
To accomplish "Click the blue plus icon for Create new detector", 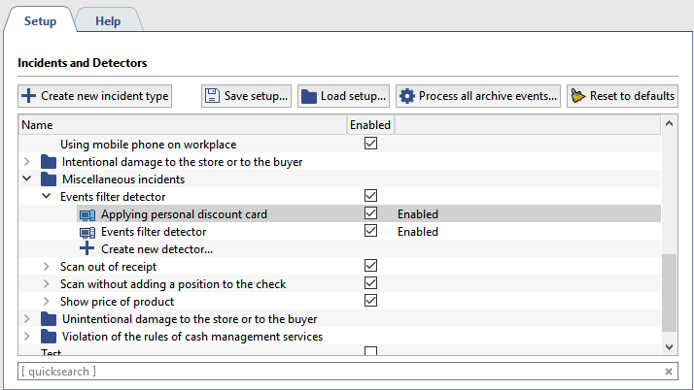I will click(x=87, y=249).
